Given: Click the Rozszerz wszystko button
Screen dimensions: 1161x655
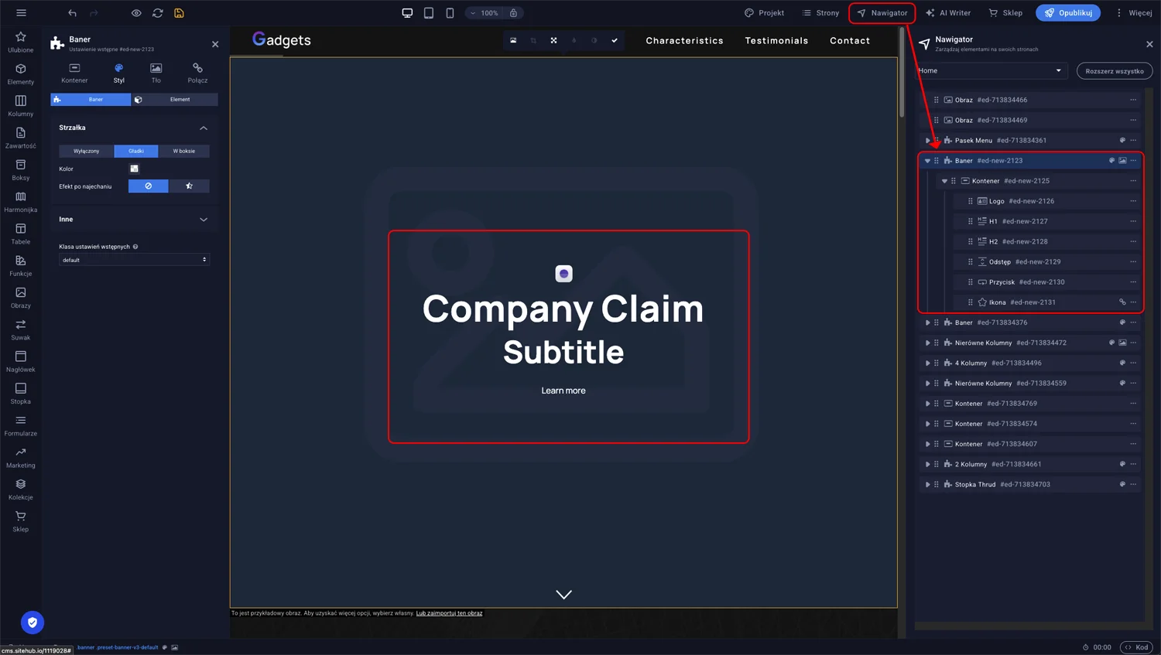Looking at the screenshot, I should pyautogui.click(x=1115, y=70).
